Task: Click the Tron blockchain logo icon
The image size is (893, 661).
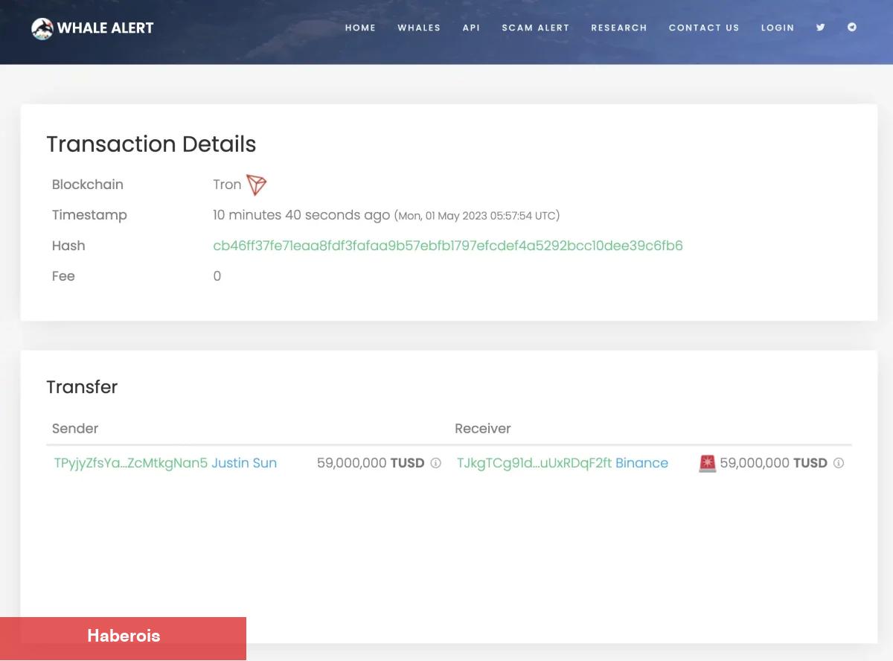Action: click(x=257, y=185)
